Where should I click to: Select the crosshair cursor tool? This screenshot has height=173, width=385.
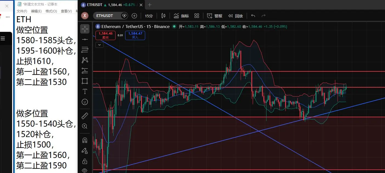(85, 29)
